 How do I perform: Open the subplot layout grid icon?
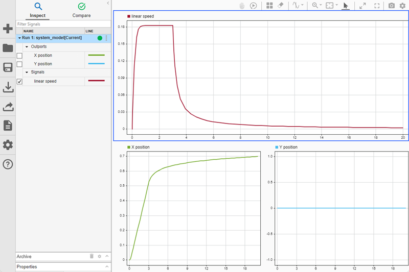269,6
